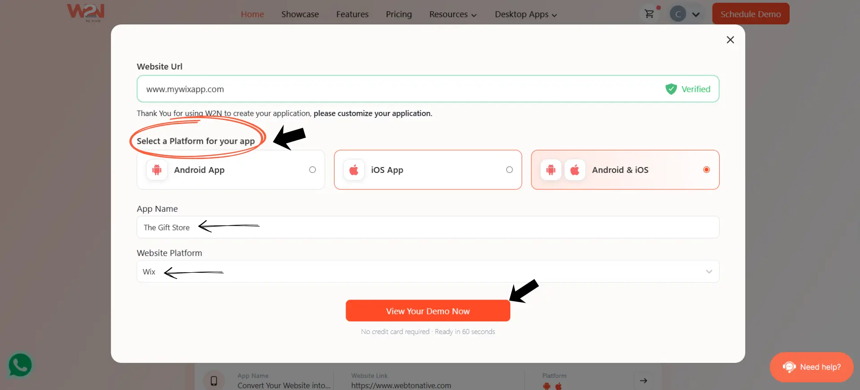Open the Pricing page
Screen dimensions: 860x390
pos(399,14)
